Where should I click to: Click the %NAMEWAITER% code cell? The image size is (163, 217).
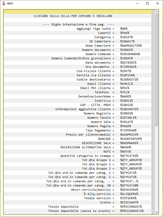(x=133, y=46)
